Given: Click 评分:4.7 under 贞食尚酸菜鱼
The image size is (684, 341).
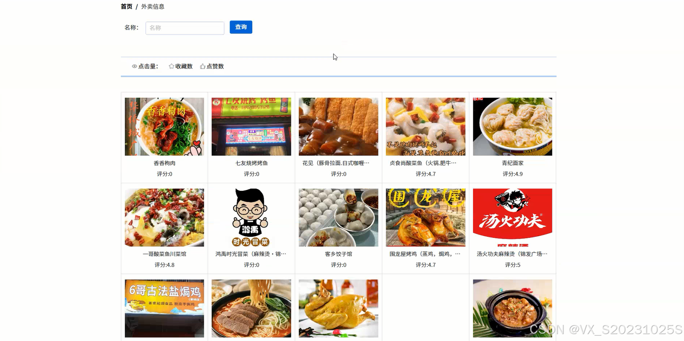Looking at the screenshot, I should pyautogui.click(x=426, y=174).
